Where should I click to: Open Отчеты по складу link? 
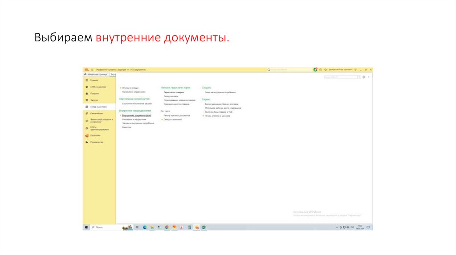coord(130,88)
